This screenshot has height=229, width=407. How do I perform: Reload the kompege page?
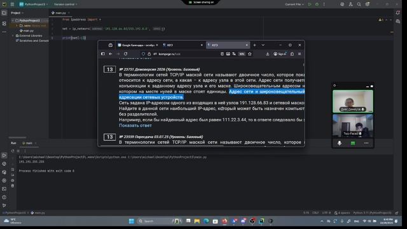pyautogui.click(x=126, y=54)
